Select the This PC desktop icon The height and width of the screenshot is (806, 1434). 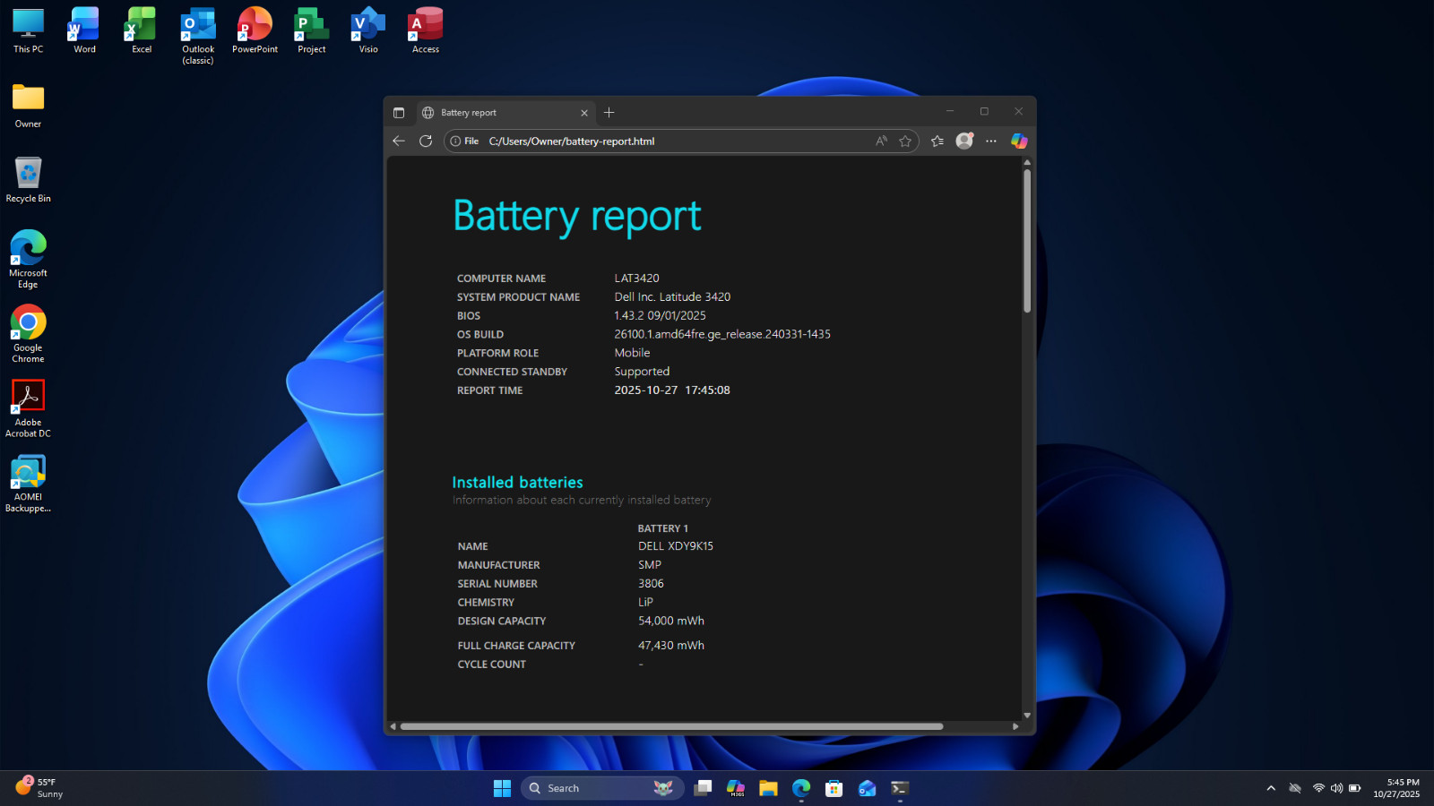coord(28,31)
